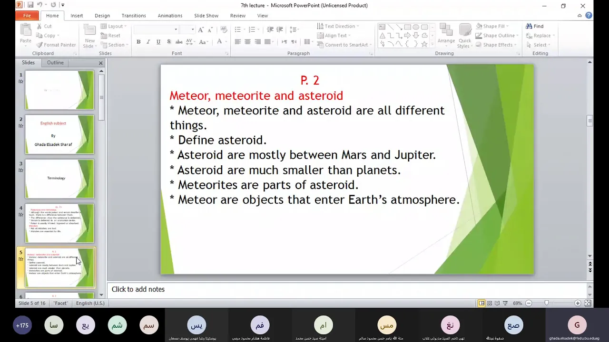Center the paragraph text
This screenshot has height=342, width=609.
click(x=247, y=42)
